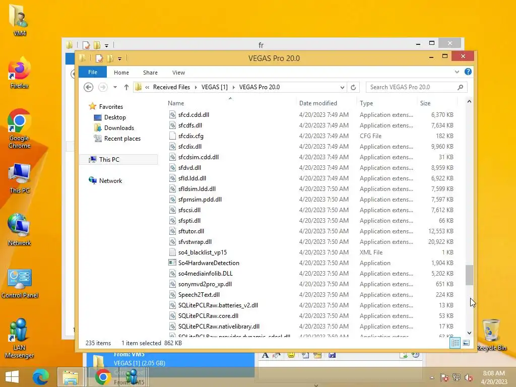This screenshot has width=516, height=387.
Task: Open Control Panel desktop icon
Action: coord(20,282)
